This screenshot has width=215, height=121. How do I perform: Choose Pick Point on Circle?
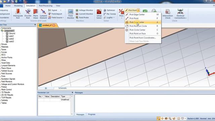(143, 26)
